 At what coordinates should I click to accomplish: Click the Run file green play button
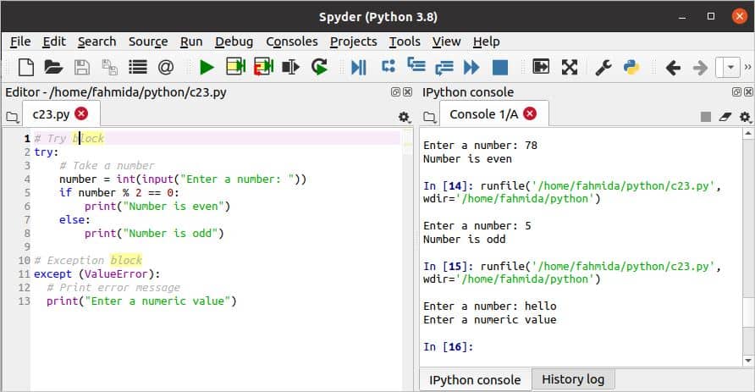(x=207, y=67)
